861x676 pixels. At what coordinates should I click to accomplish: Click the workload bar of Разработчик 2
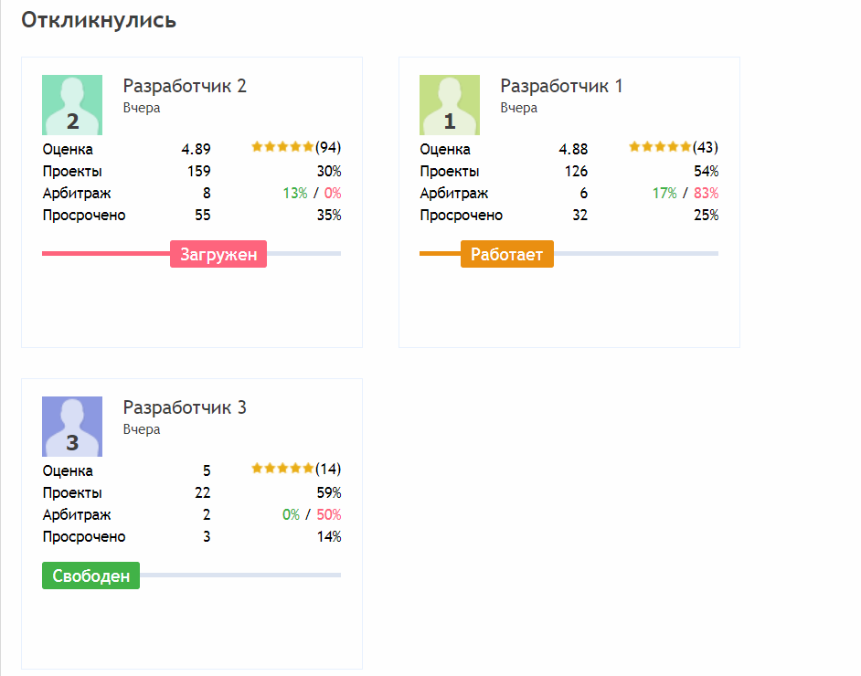tap(303, 253)
